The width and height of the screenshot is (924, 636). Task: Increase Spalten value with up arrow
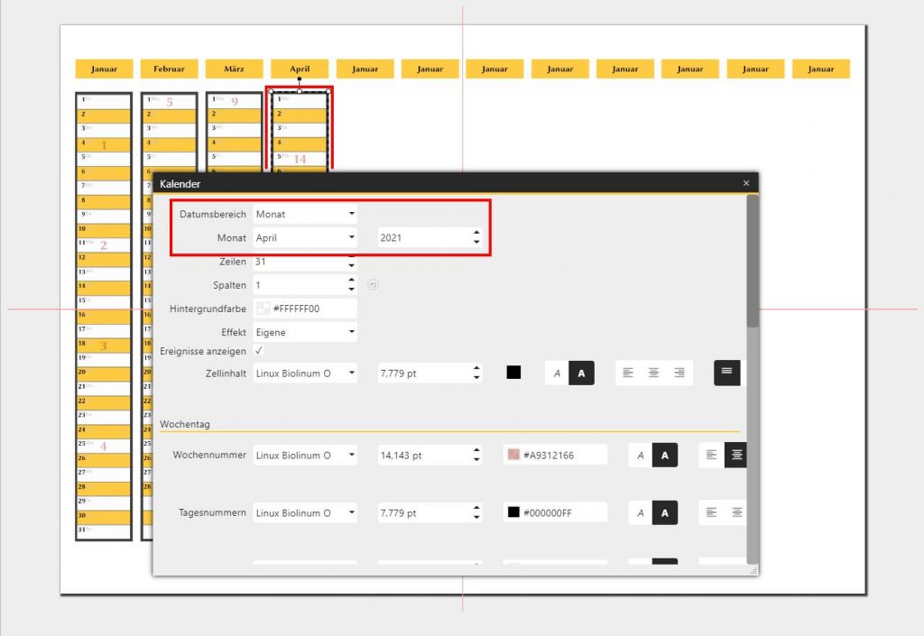pos(352,281)
